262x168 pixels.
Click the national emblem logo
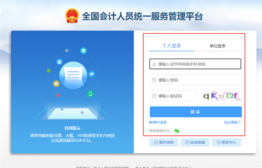pyautogui.click(x=72, y=16)
